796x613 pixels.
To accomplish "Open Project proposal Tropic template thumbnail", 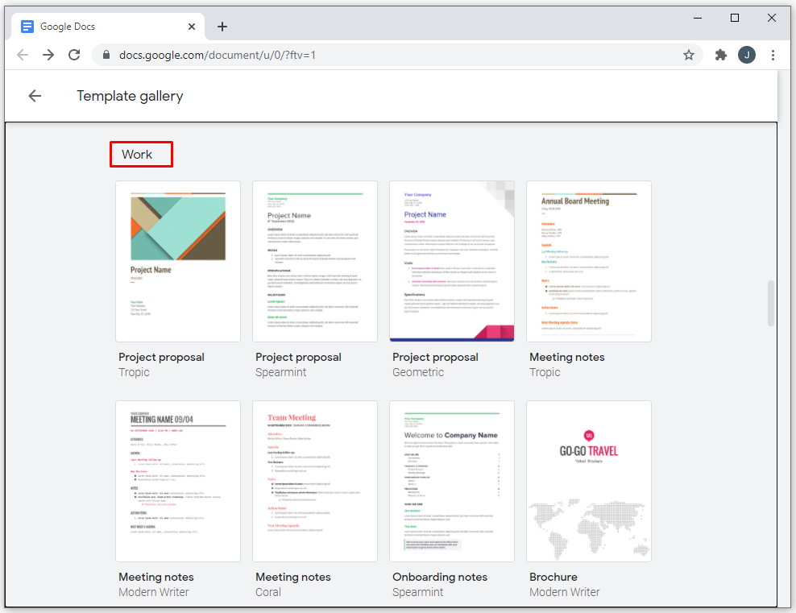I will click(x=178, y=261).
